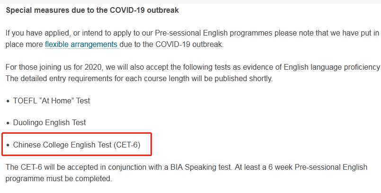Click the bullet before Chinese College item

8,145
